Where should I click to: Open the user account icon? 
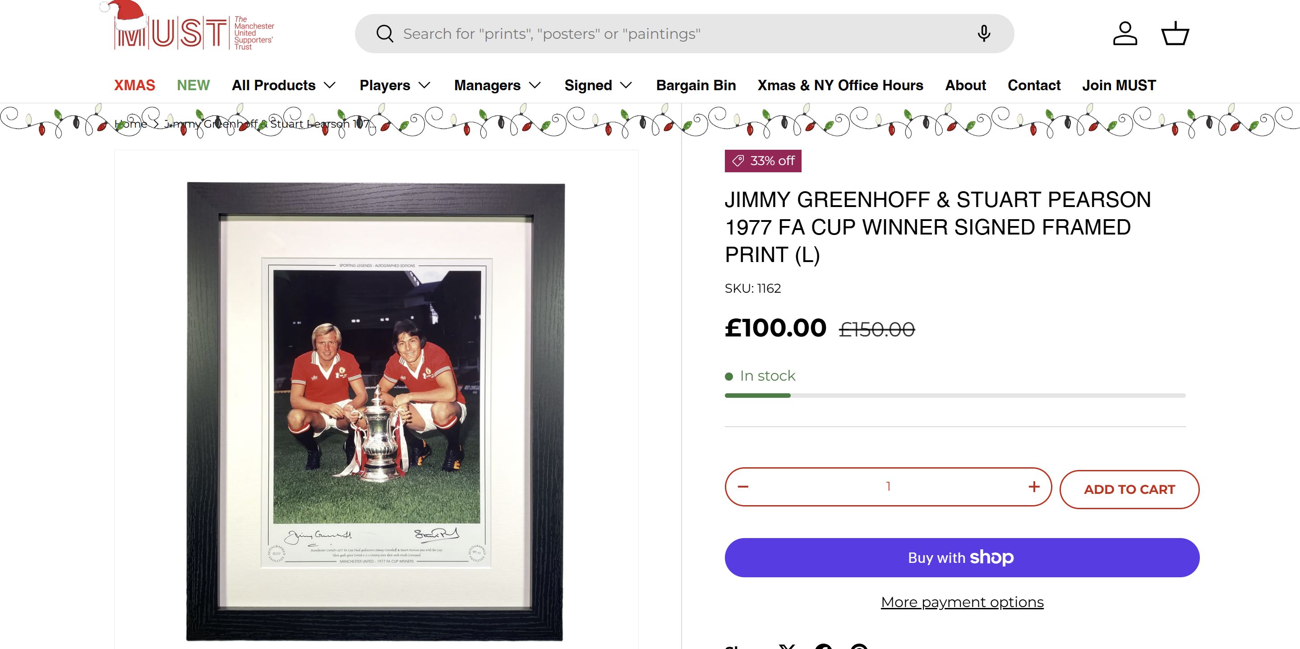pyautogui.click(x=1125, y=34)
